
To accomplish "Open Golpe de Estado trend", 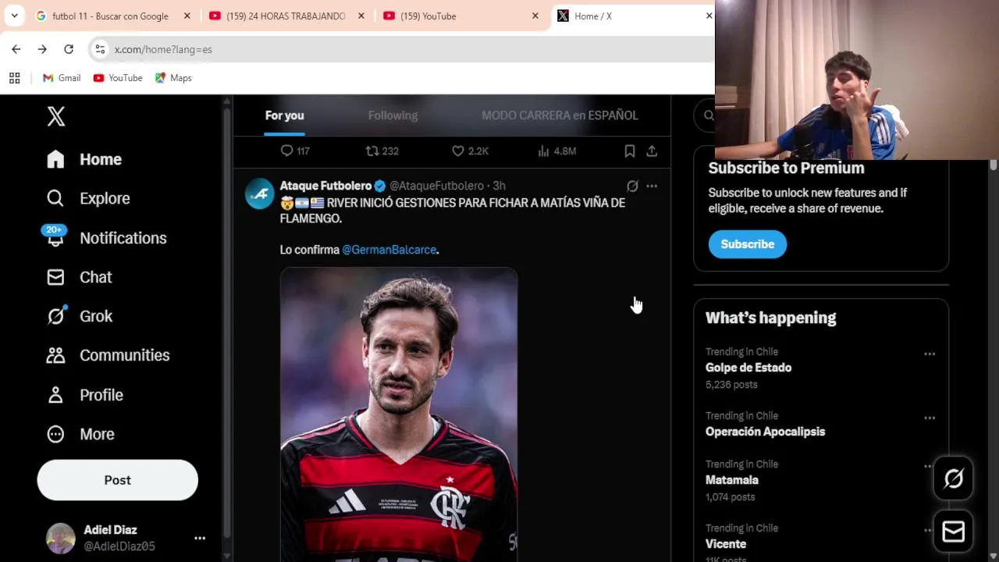I will (x=748, y=368).
